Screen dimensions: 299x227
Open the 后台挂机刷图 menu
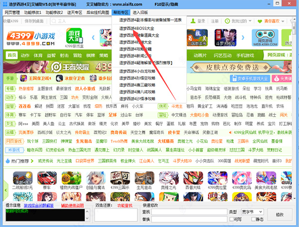98,12
